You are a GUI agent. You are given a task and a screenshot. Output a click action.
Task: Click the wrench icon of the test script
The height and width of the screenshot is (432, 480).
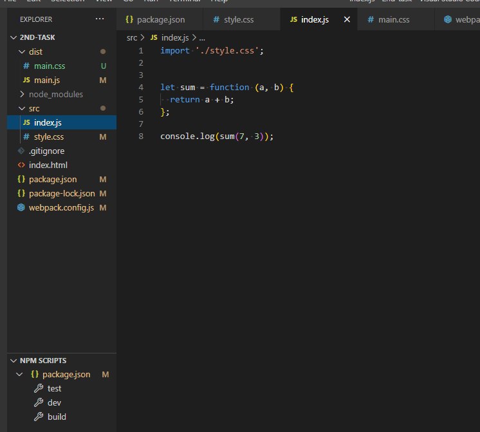coord(39,388)
